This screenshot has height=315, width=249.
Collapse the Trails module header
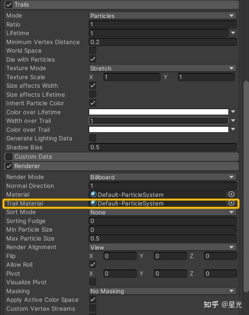(x=121, y=4)
